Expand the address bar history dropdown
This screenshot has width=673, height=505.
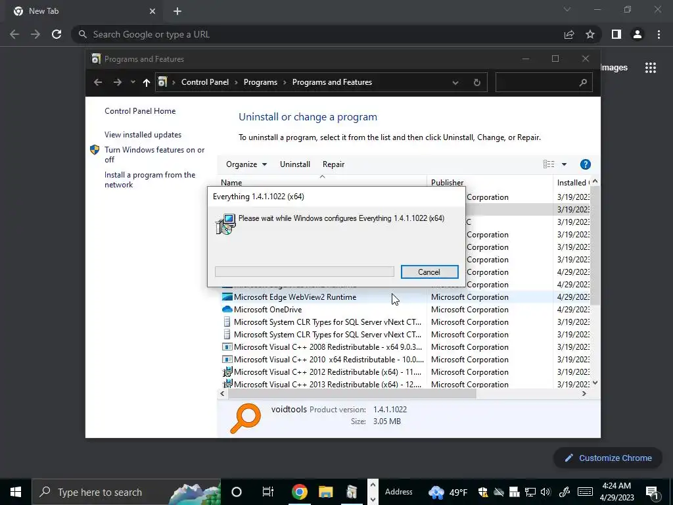[455, 82]
